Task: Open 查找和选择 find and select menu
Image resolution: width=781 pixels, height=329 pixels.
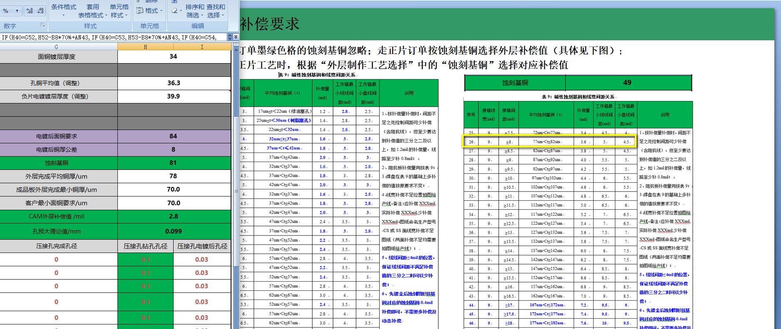Action: coord(216,11)
